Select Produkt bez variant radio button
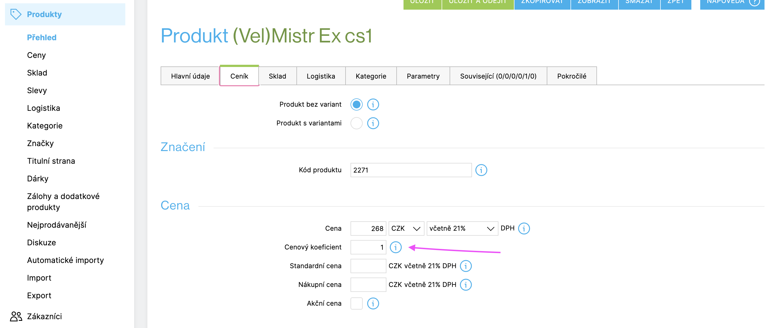 click(356, 104)
